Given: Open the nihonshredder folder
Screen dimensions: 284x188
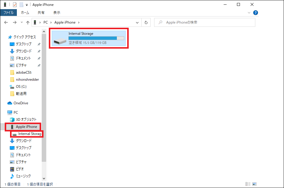Looking at the screenshot, I should [27, 79].
